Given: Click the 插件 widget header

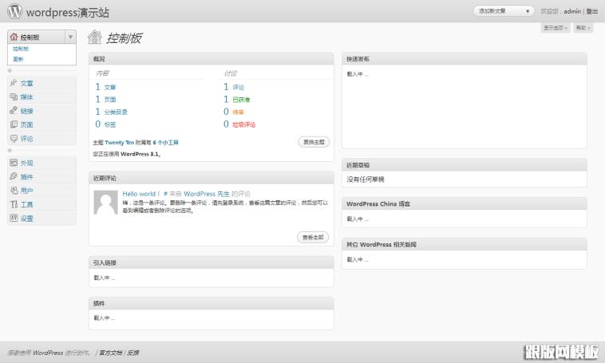Looking at the screenshot, I should tap(211, 303).
